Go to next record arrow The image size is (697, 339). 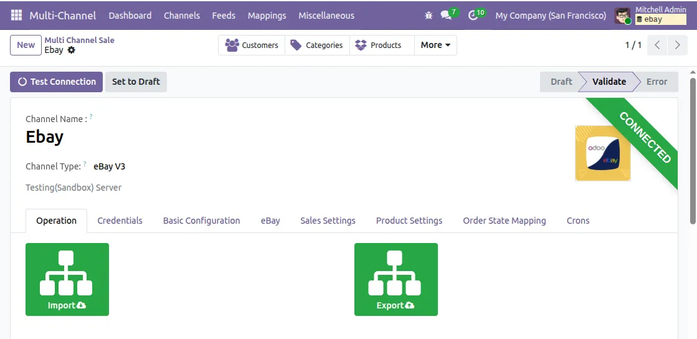point(678,45)
